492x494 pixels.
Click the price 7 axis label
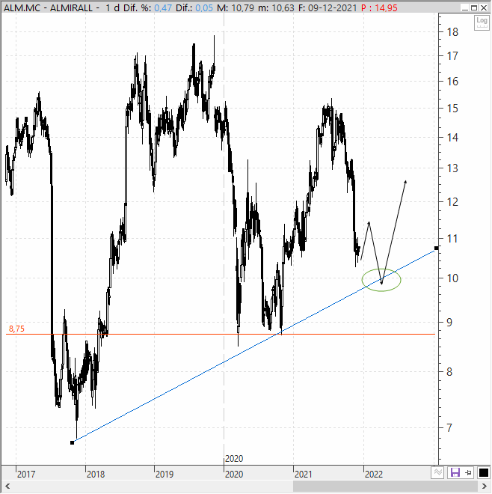click(449, 428)
